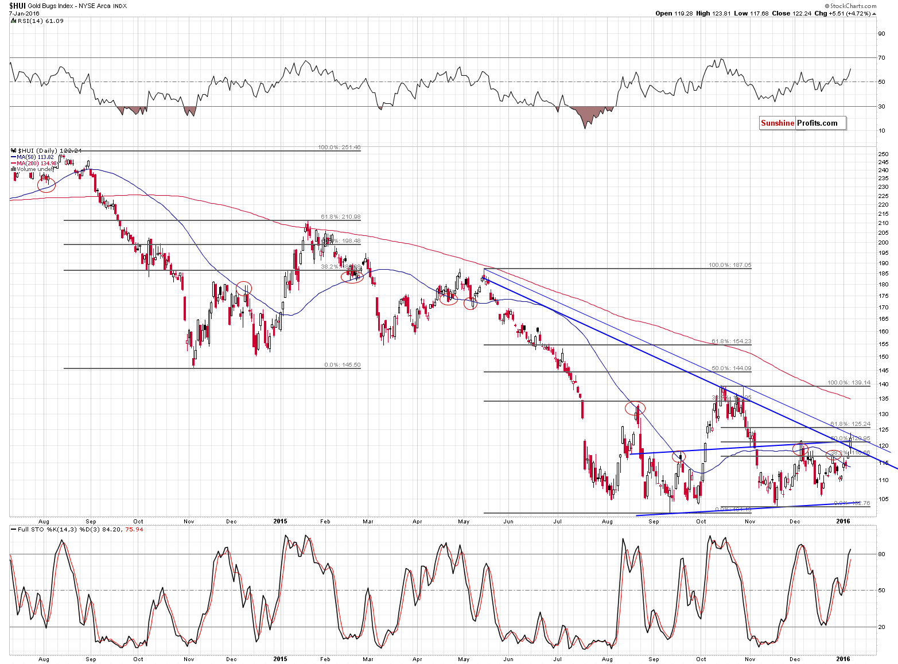The image size is (898, 664).
Task: Click the red MA(200) legend line swatch
Action: [13, 164]
